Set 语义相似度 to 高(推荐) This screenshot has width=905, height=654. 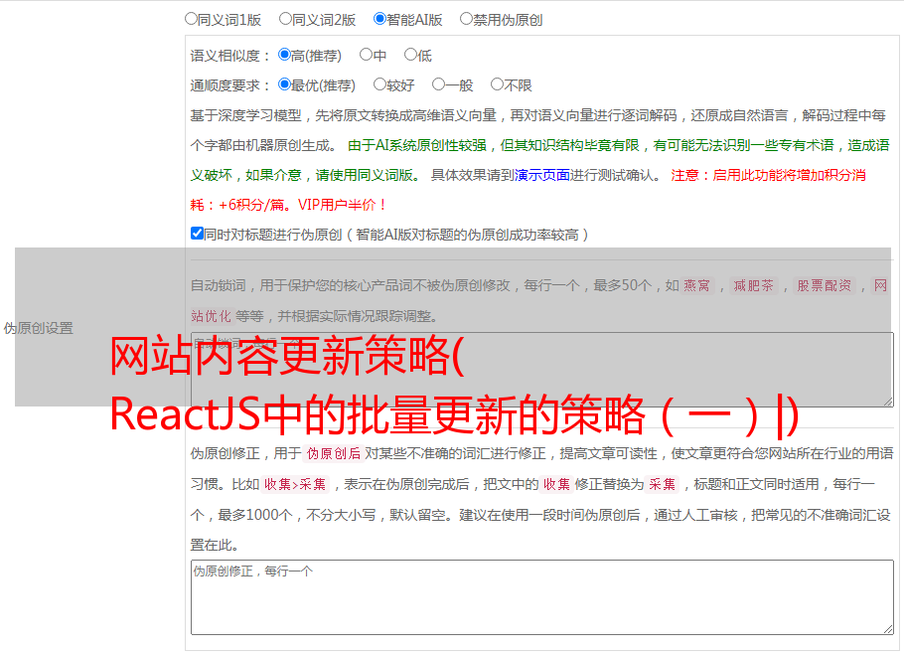pyautogui.click(x=284, y=55)
